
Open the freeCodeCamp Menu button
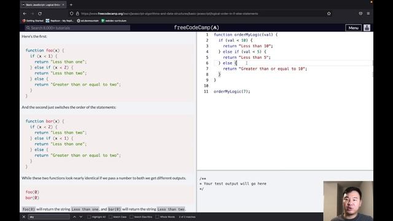[354, 28]
